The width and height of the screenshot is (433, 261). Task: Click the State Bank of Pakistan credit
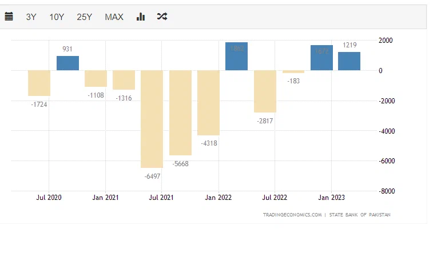click(360, 215)
